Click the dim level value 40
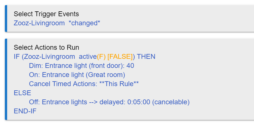This screenshot has width=254, height=127. (130, 66)
